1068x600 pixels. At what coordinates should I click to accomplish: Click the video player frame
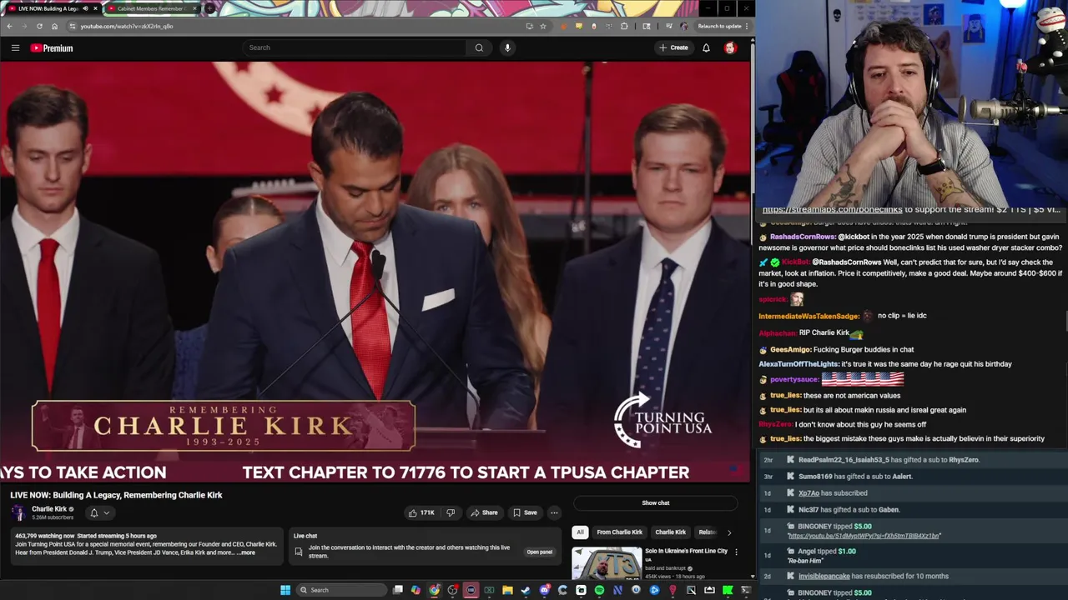(375, 272)
